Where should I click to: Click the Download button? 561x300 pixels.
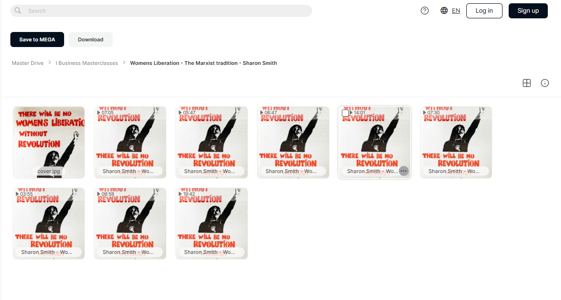tap(91, 39)
